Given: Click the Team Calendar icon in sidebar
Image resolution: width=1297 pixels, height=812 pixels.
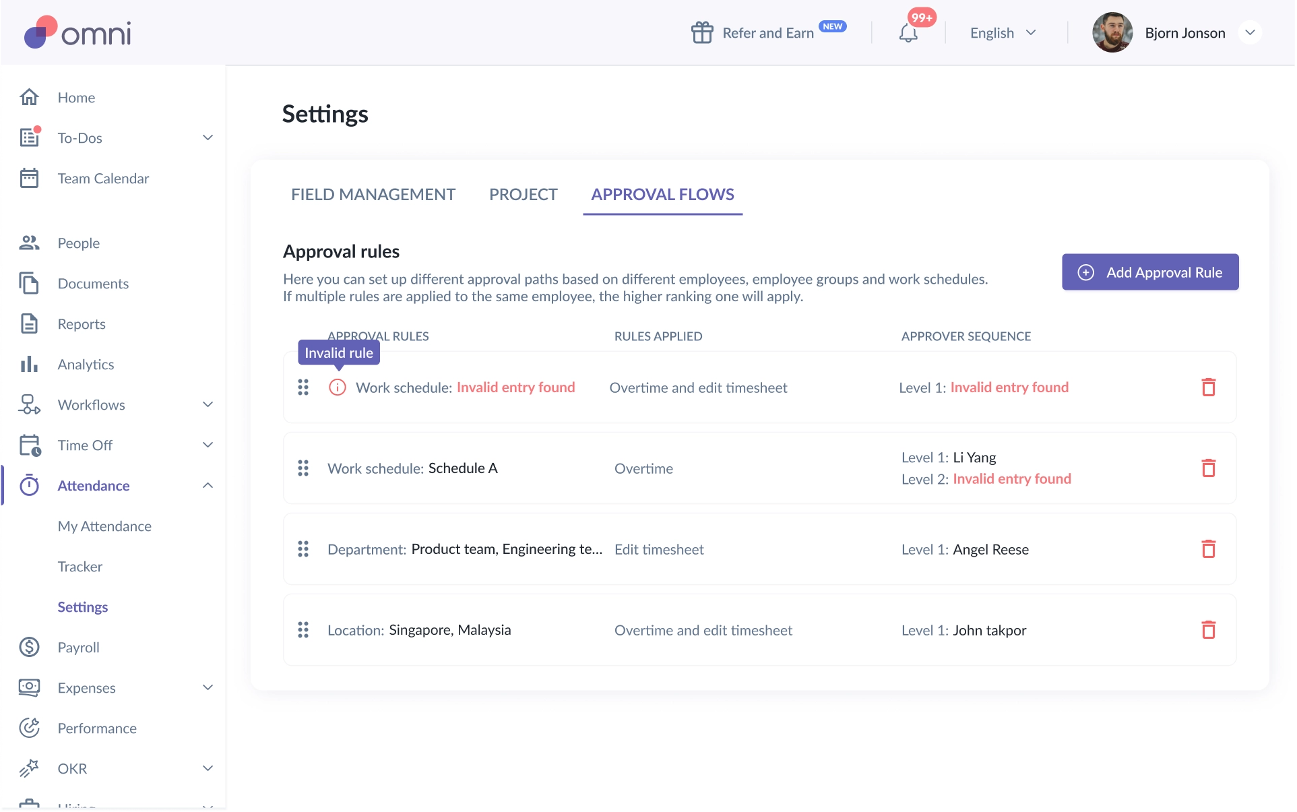Looking at the screenshot, I should point(29,179).
